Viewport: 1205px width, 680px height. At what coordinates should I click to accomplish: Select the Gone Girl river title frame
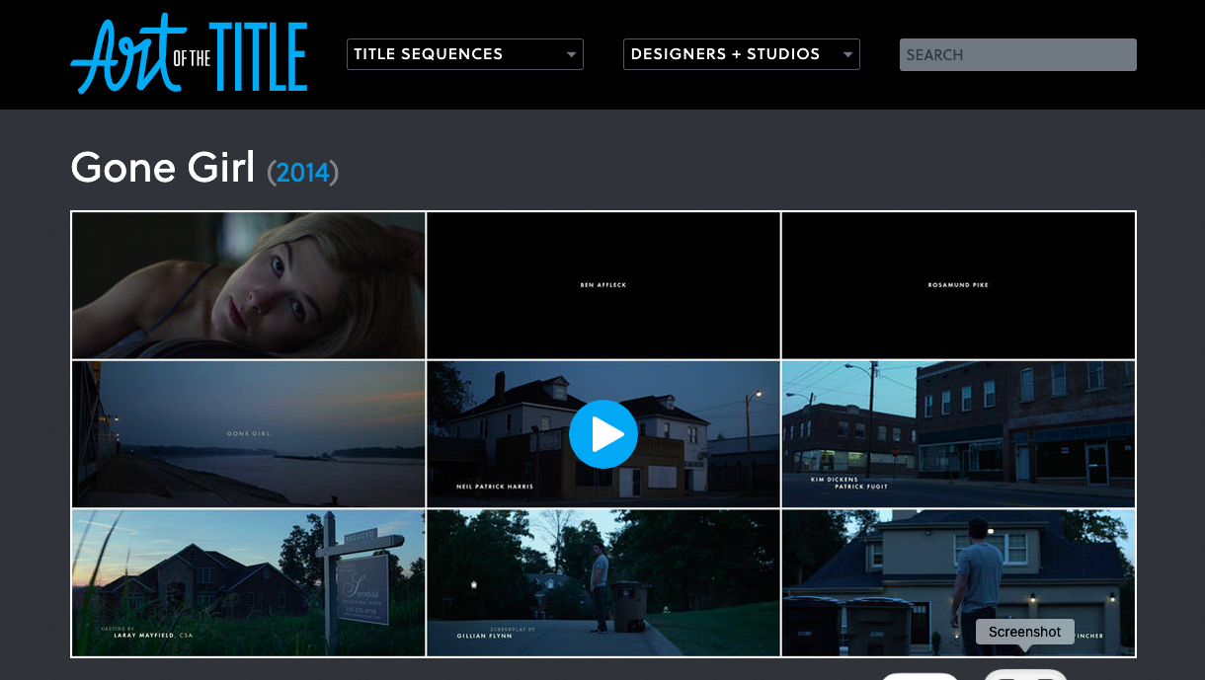pos(248,434)
